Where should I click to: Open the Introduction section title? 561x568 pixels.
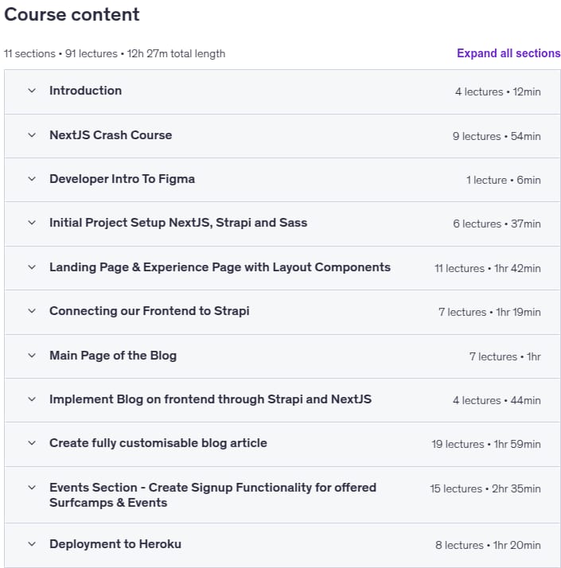(85, 91)
